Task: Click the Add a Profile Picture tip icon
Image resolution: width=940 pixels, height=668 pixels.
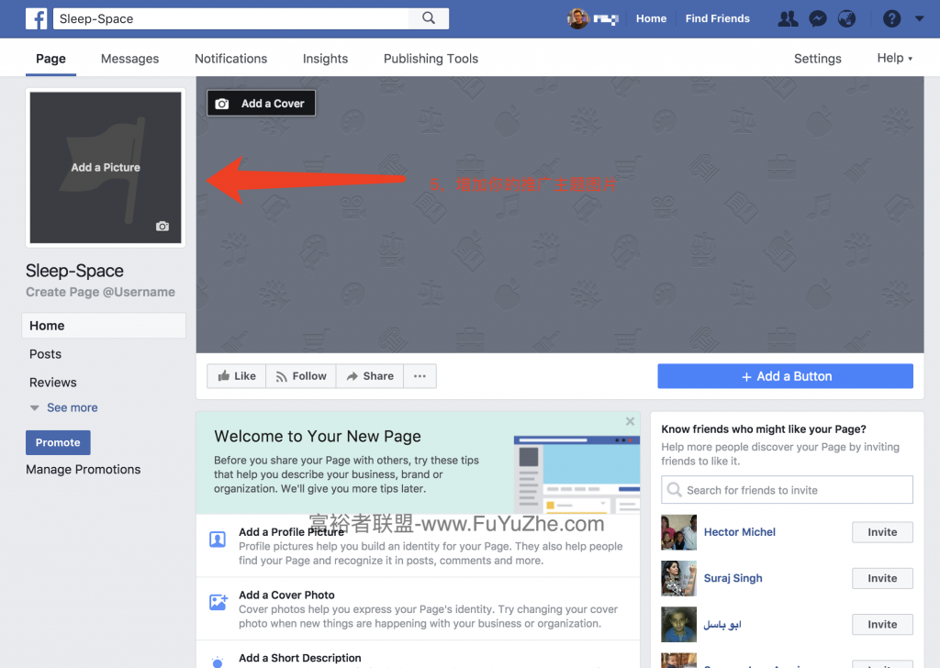Action: 218,540
